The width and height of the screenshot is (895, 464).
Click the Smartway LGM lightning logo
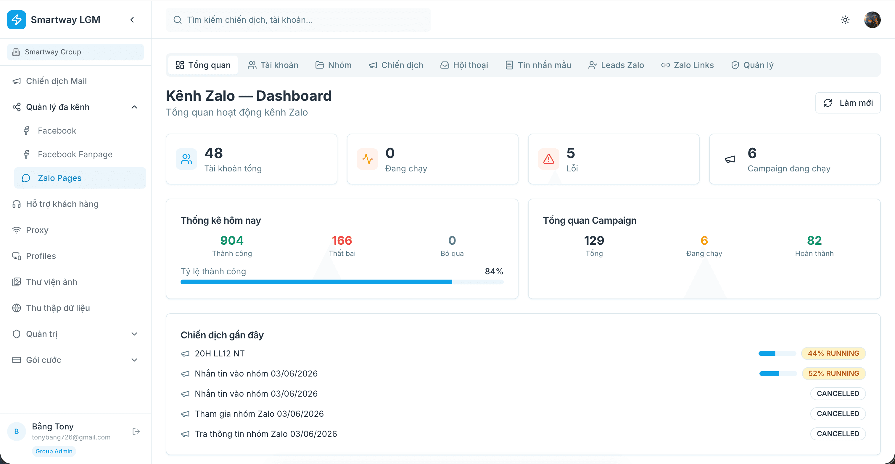pyautogui.click(x=16, y=20)
